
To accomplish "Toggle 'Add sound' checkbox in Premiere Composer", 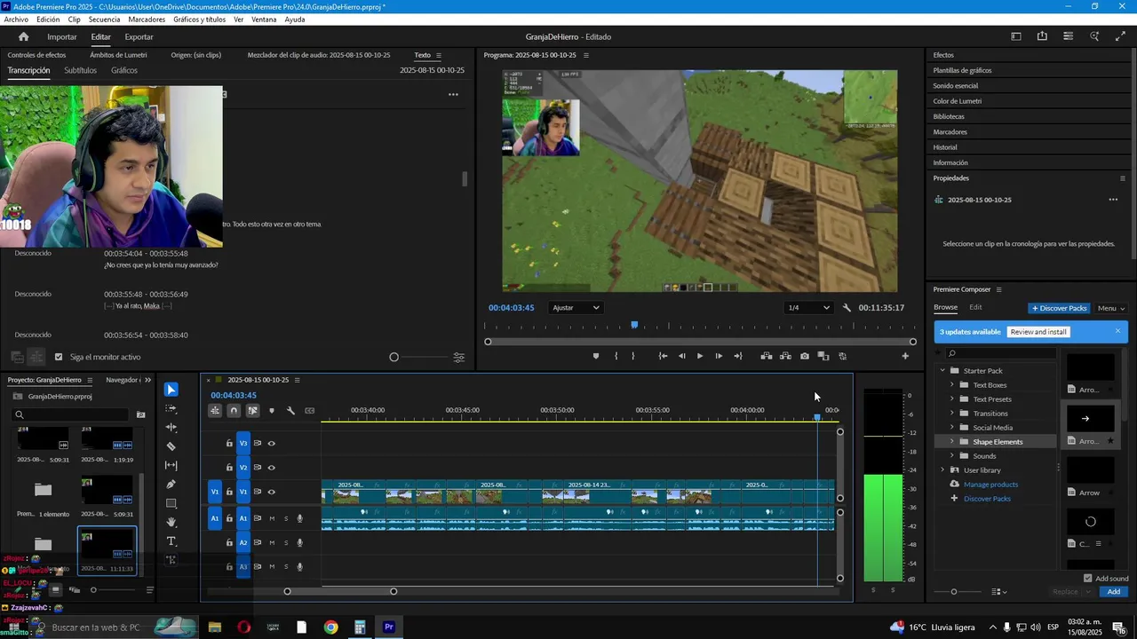I will click(1088, 579).
